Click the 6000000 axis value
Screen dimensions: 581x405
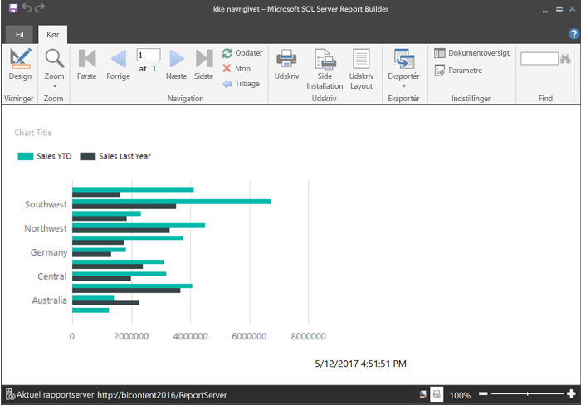[x=249, y=336]
